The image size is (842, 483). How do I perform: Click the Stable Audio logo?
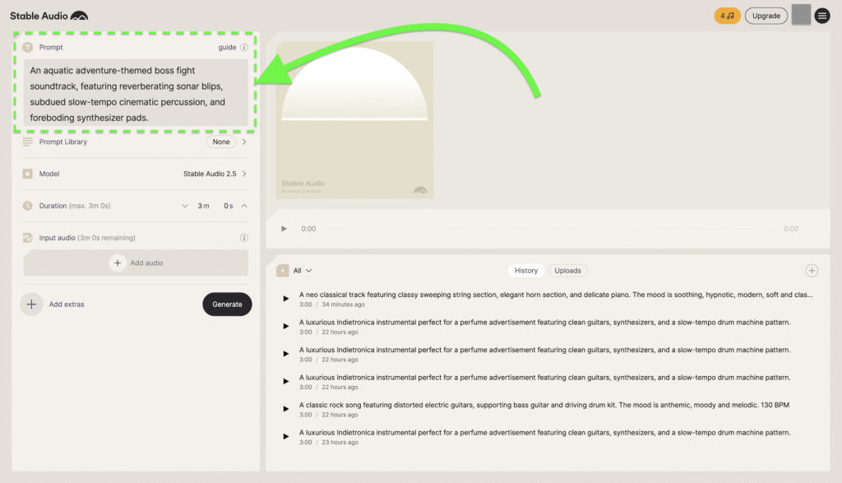pos(49,16)
